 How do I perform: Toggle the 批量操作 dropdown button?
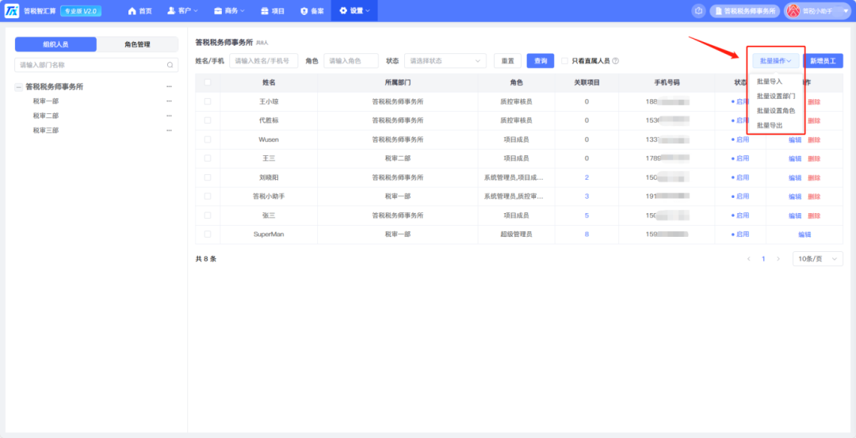click(x=775, y=61)
